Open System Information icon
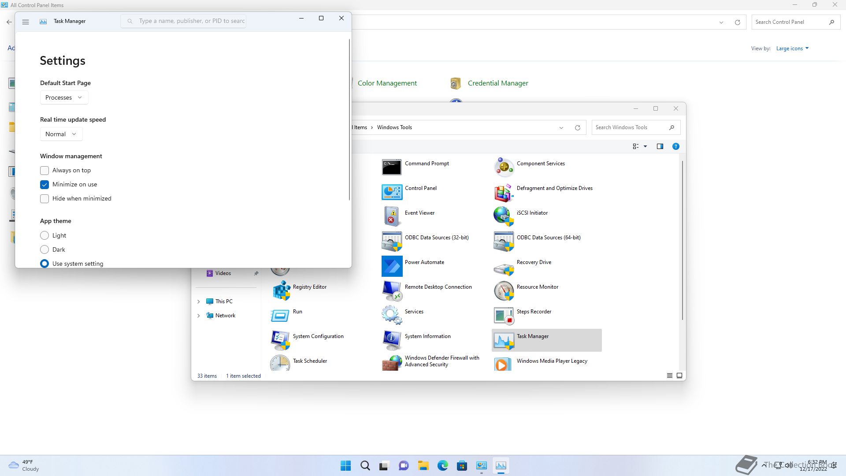Viewport: 846px width, 476px height. pyautogui.click(x=392, y=340)
